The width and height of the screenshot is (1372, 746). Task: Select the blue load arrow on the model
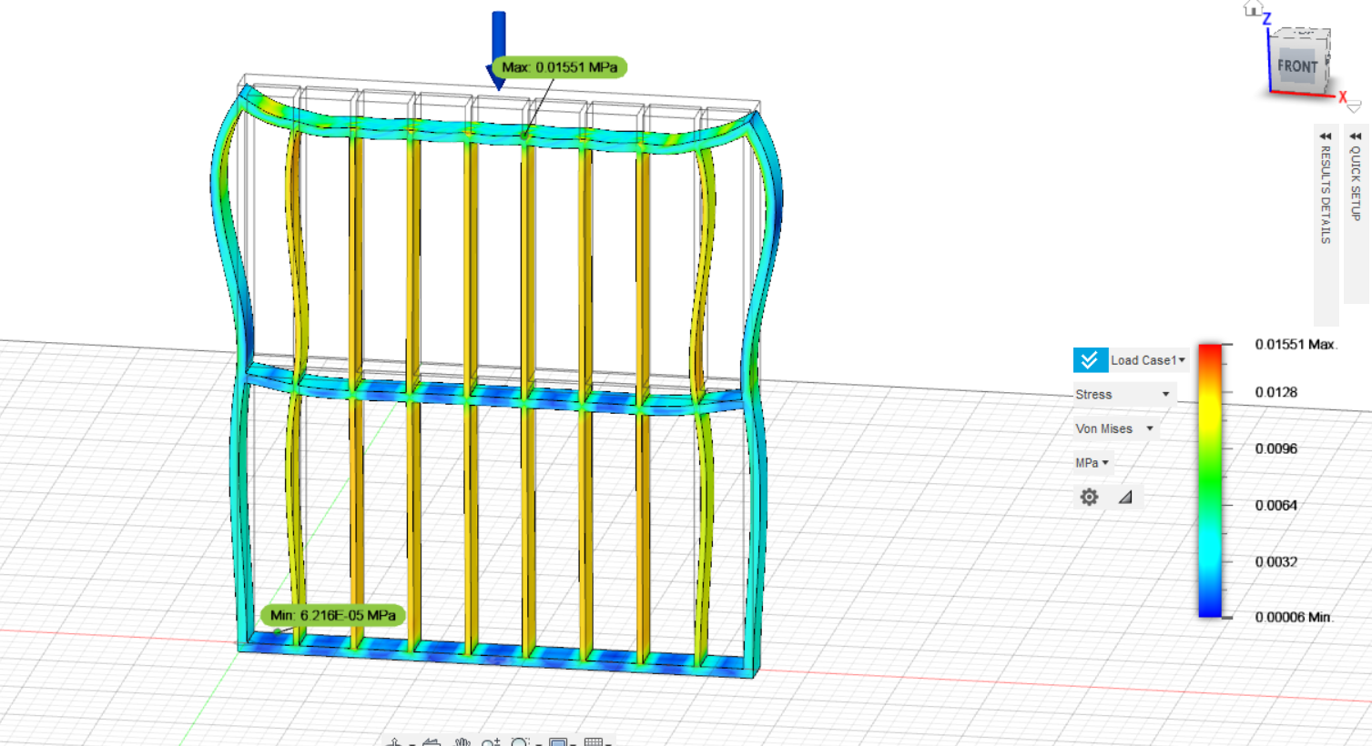(x=498, y=50)
